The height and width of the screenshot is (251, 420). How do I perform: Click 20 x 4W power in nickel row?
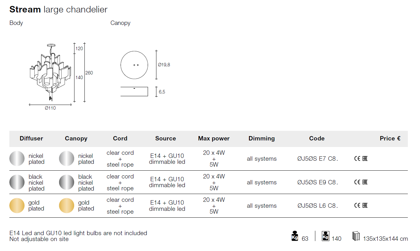click(x=214, y=153)
